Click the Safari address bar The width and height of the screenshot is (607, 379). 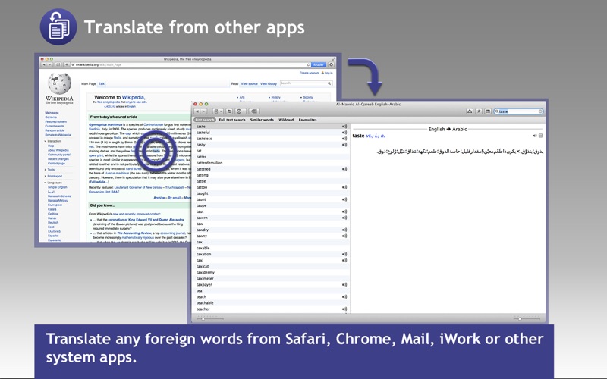point(190,64)
